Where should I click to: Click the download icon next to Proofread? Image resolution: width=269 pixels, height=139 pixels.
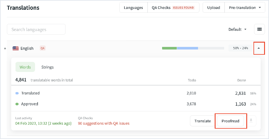tap(251, 121)
